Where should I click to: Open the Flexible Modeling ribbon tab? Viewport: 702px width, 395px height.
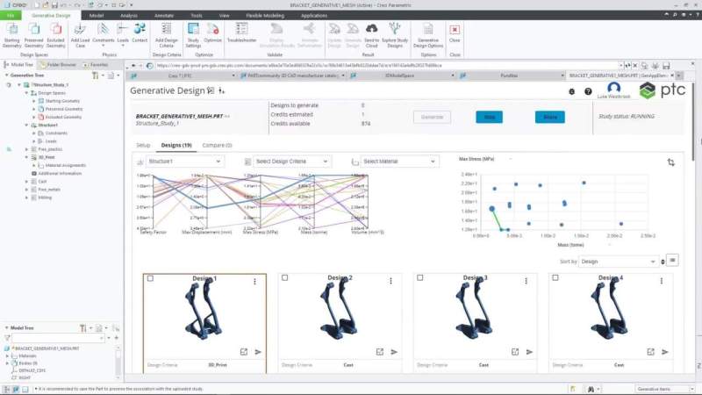coord(265,15)
